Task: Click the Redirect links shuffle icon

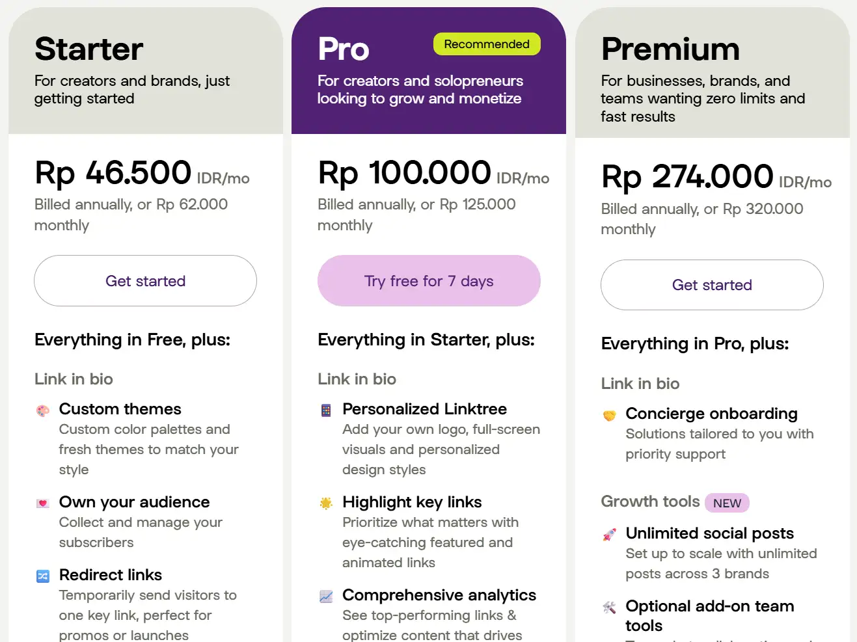Action: (x=43, y=576)
